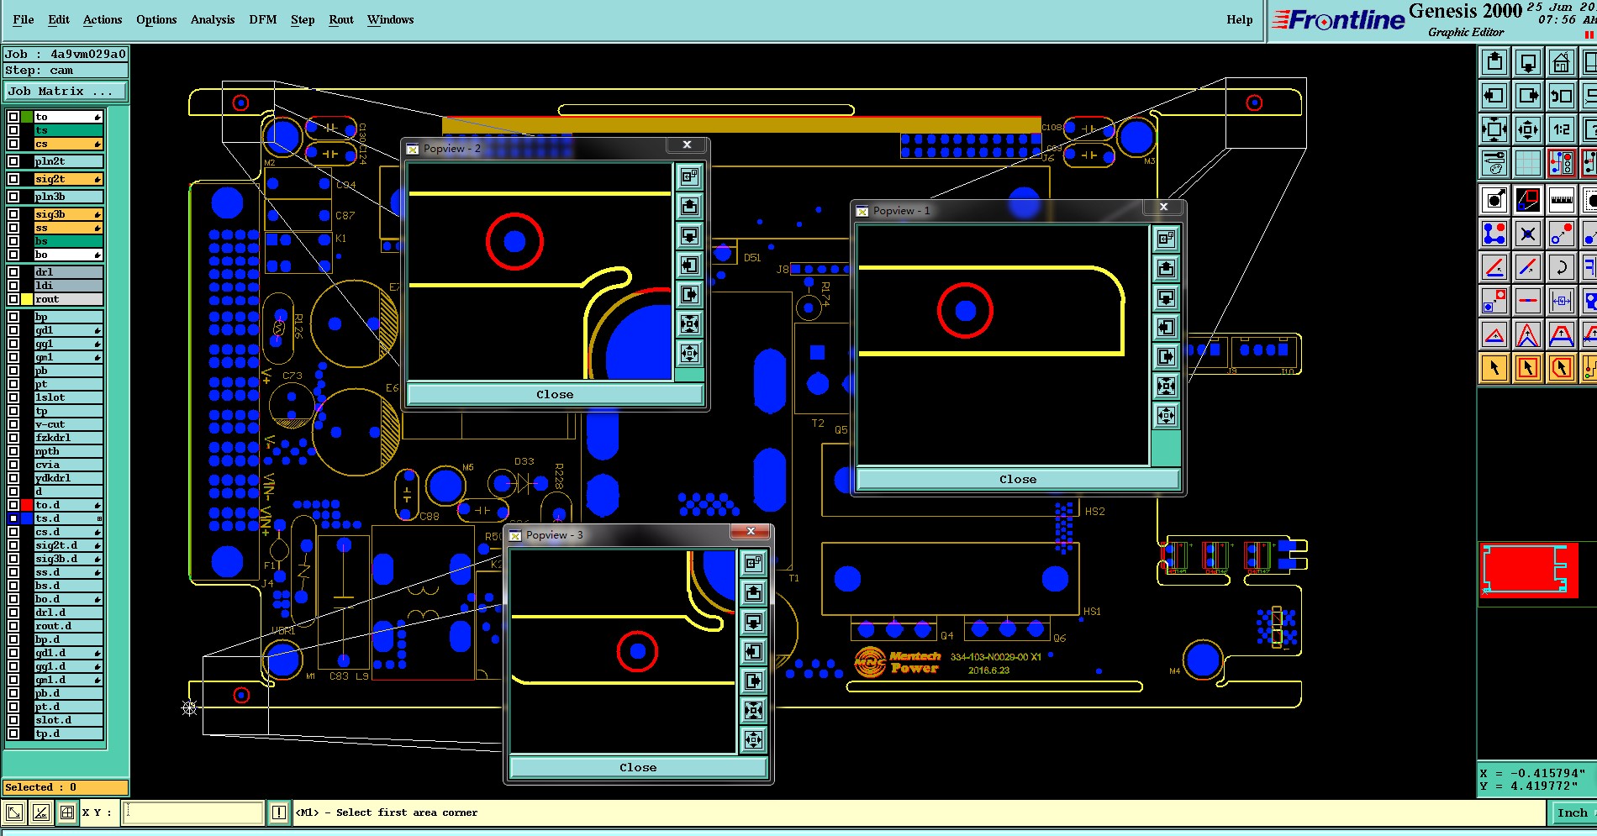Click the Home view icon
This screenshot has width=1597, height=836.
click(x=1562, y=62)
